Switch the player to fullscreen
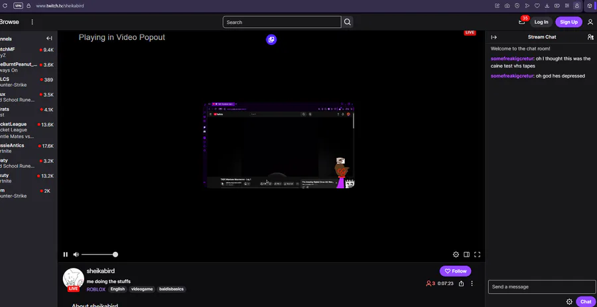Viewport: 597px width, 307px height. [x=477, y=255]
